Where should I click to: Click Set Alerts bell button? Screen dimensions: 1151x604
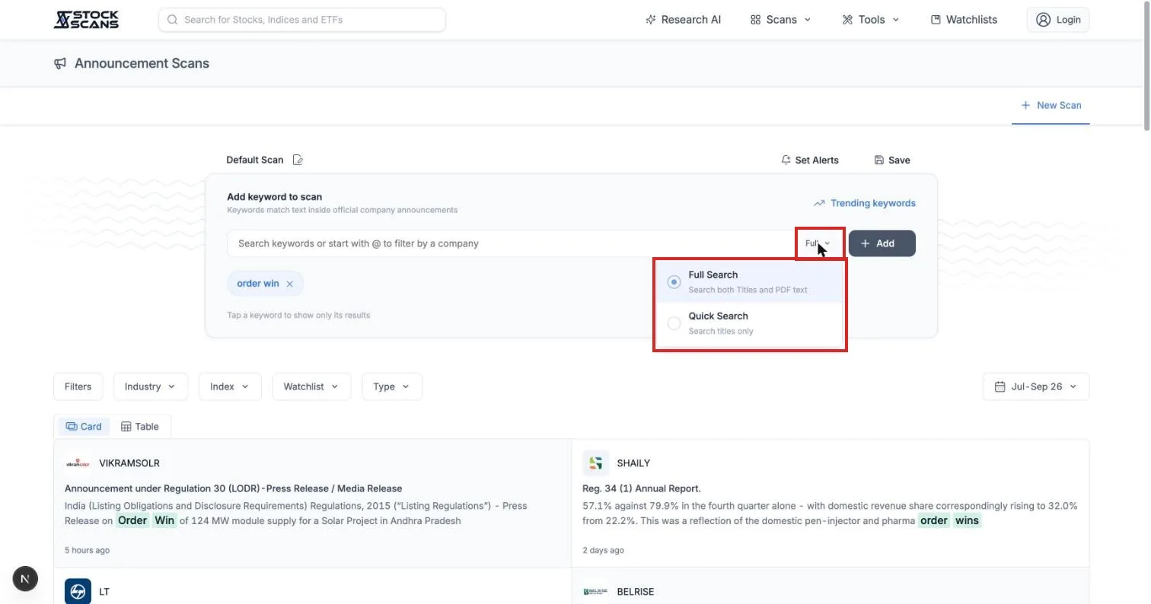pyautogui.click(x=810, y=160)
